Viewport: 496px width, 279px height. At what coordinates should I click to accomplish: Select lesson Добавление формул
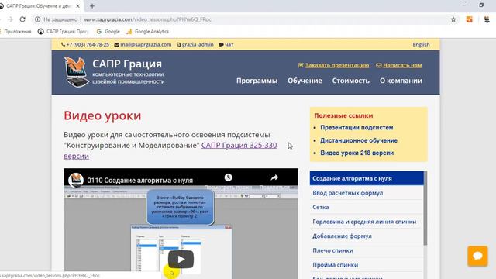[367, 236]
